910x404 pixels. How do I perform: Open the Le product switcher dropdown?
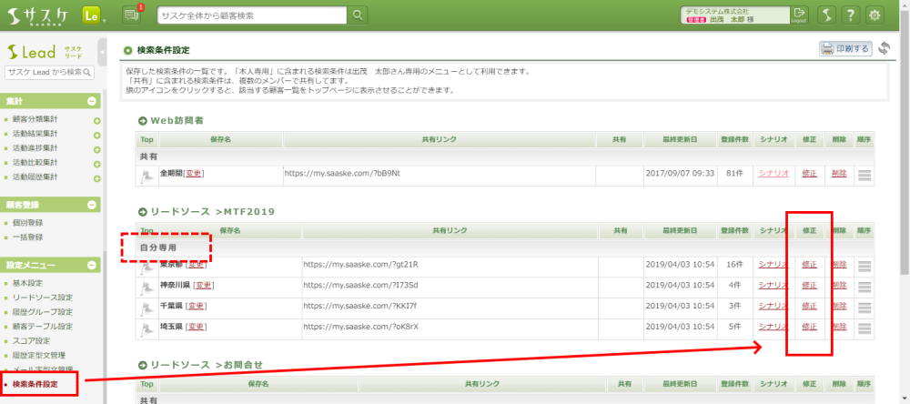click(x=93, y=15)
